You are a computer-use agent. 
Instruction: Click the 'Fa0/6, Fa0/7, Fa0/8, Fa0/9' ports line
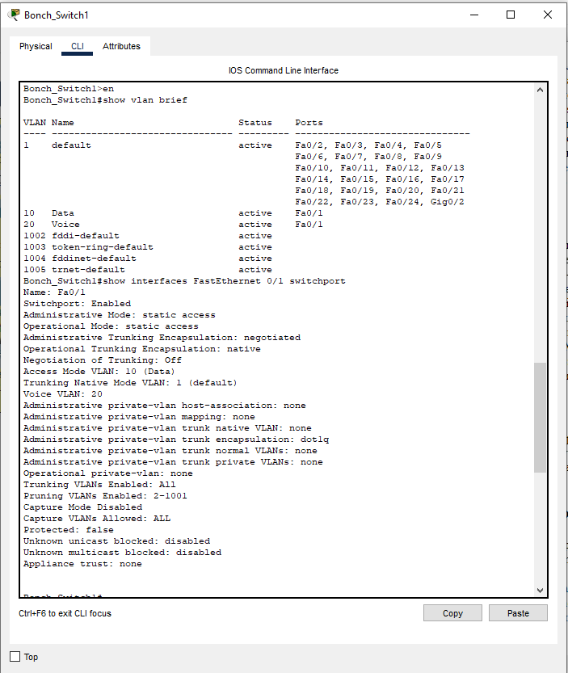368,157
